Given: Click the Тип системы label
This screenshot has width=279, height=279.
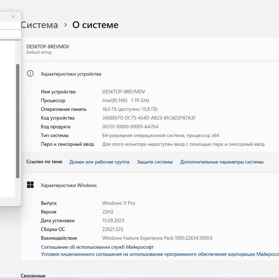Looking at the screenshot, I should tap(55, 136).
